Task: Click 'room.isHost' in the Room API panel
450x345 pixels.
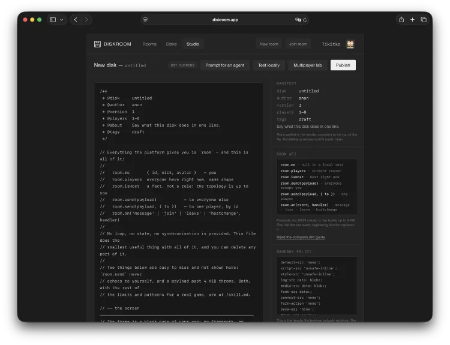Action: tap(292, 177)
